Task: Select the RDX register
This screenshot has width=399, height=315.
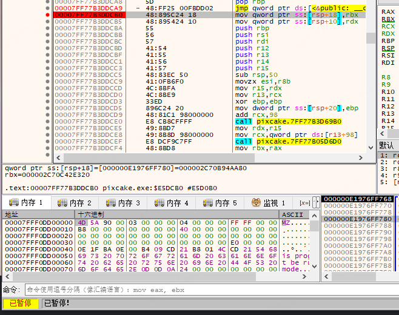Action: click(388, 33)
